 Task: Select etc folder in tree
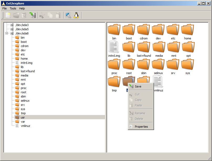[23, 54]
